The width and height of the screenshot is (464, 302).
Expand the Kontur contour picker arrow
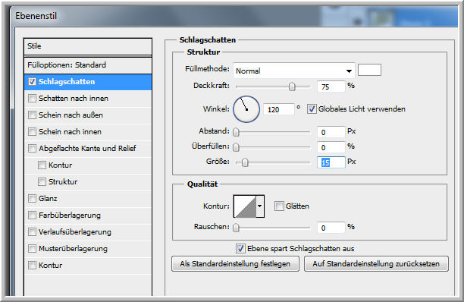tap(260, 206)
